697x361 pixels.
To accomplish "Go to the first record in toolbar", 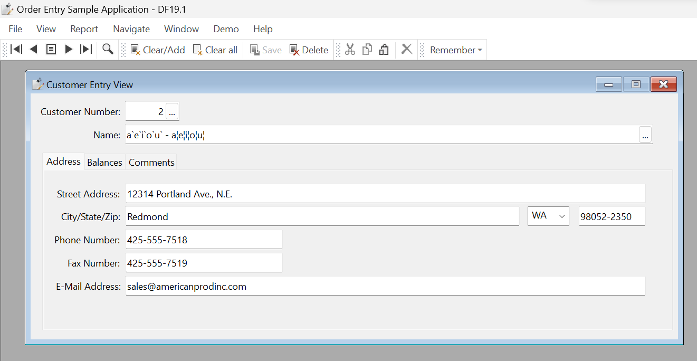I will (16, 50).
